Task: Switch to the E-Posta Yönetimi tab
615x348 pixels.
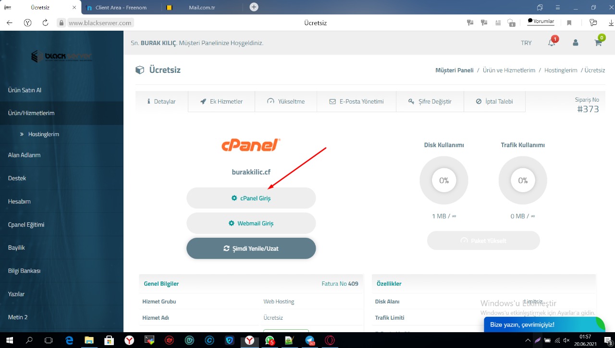Action: (x=357, y=102)
